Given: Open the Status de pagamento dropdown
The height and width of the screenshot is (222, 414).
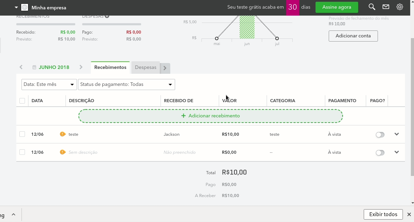Looking at the screenshot, I should click(x=126, y=84).
